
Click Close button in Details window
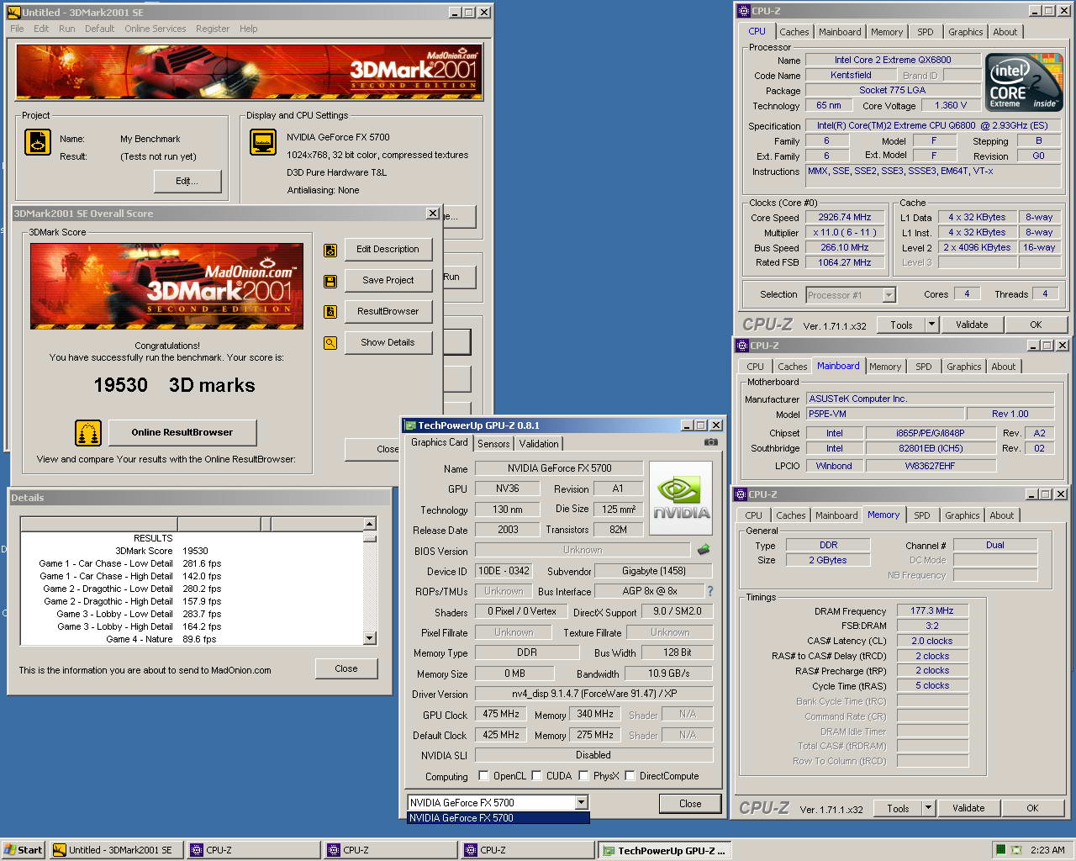(x=346, y=669)
